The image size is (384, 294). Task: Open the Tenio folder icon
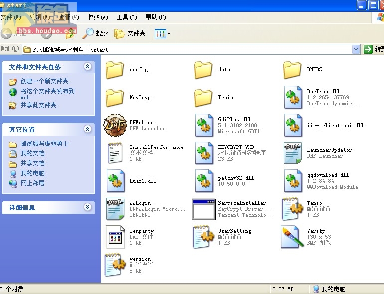(x=203, y=98)
